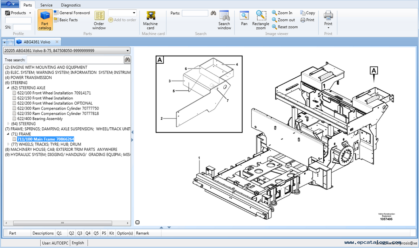The image size is (419, 248).
Task: Open the Print dropdown arrow below Print
Action: point(329,28)
